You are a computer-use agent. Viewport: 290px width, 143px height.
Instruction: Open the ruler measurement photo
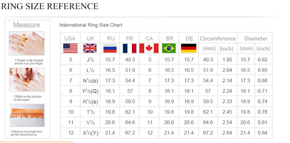click(27, 115)
